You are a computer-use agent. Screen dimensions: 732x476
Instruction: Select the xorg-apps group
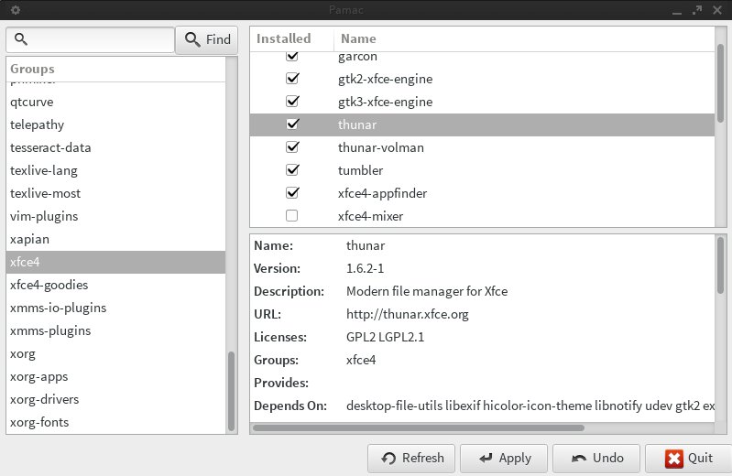tap(115, 376)
